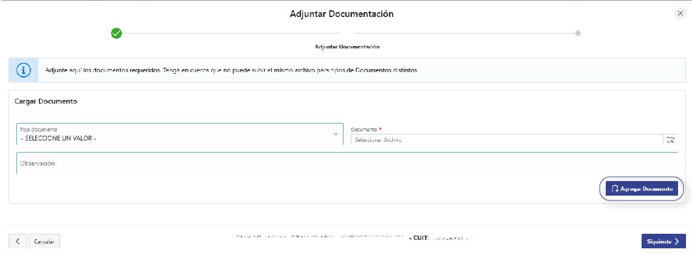
Task: Click the blue information icon
Action: click(24, 70)
